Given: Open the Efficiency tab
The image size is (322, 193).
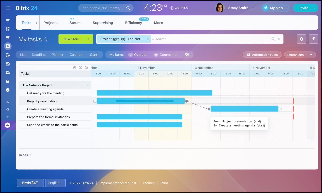Looking at the screenshot, I should [x=133, y=23].
